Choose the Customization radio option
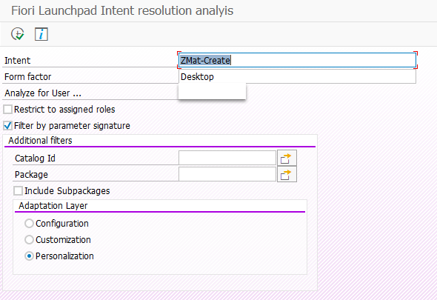 click(x=30, y=240)
